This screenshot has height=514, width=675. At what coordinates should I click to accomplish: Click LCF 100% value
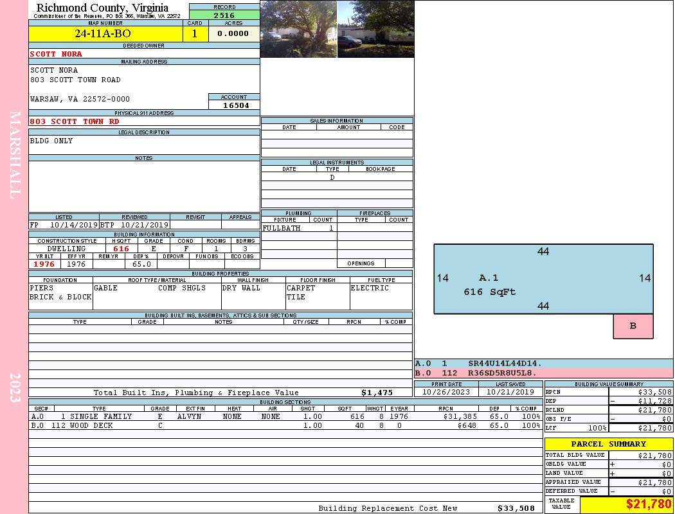tap(597, 428)
